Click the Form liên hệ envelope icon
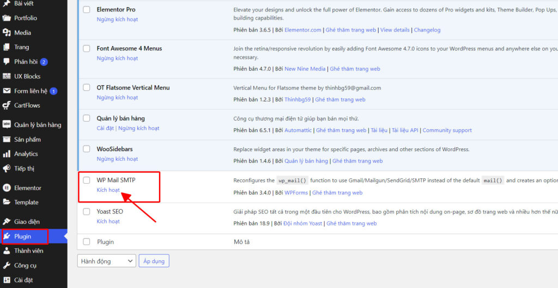 pyautogui.click(x=7, y=91)
